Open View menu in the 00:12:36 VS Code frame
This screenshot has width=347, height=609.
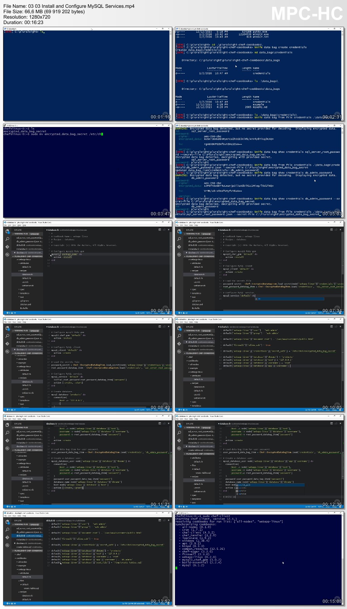186,419
